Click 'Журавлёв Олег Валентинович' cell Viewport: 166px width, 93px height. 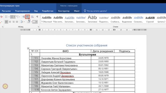[65, 83]
